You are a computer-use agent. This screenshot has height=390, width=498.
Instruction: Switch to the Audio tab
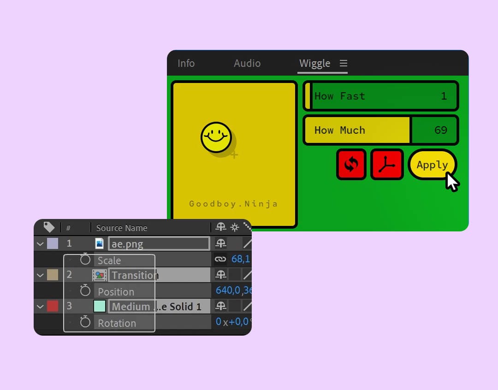click(247, 64)
